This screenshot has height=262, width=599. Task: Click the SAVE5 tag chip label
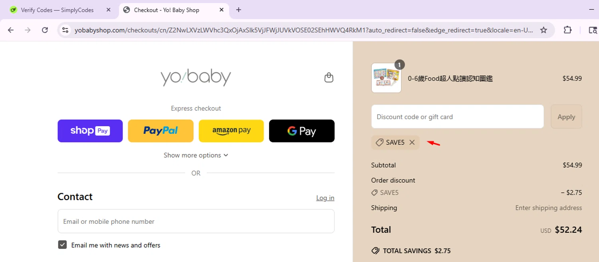coord(395,142)
